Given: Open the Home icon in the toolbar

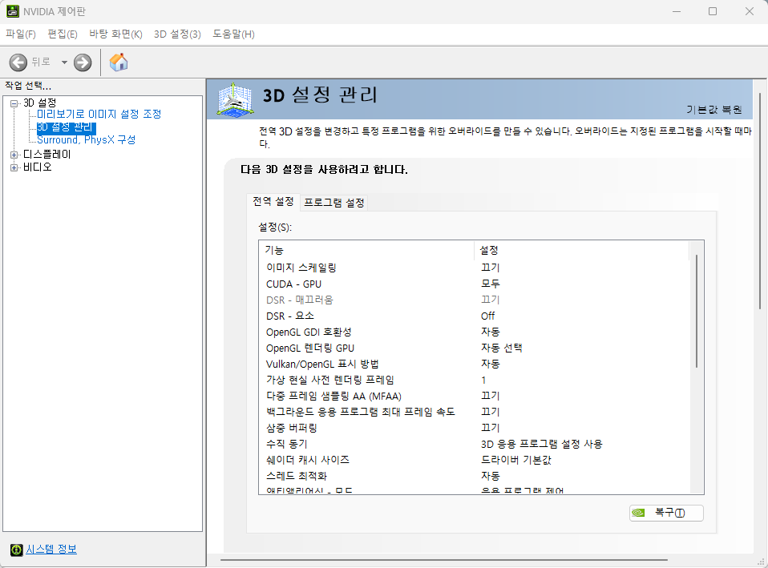Looking at the screenshot, I should [x=119, y=62].
